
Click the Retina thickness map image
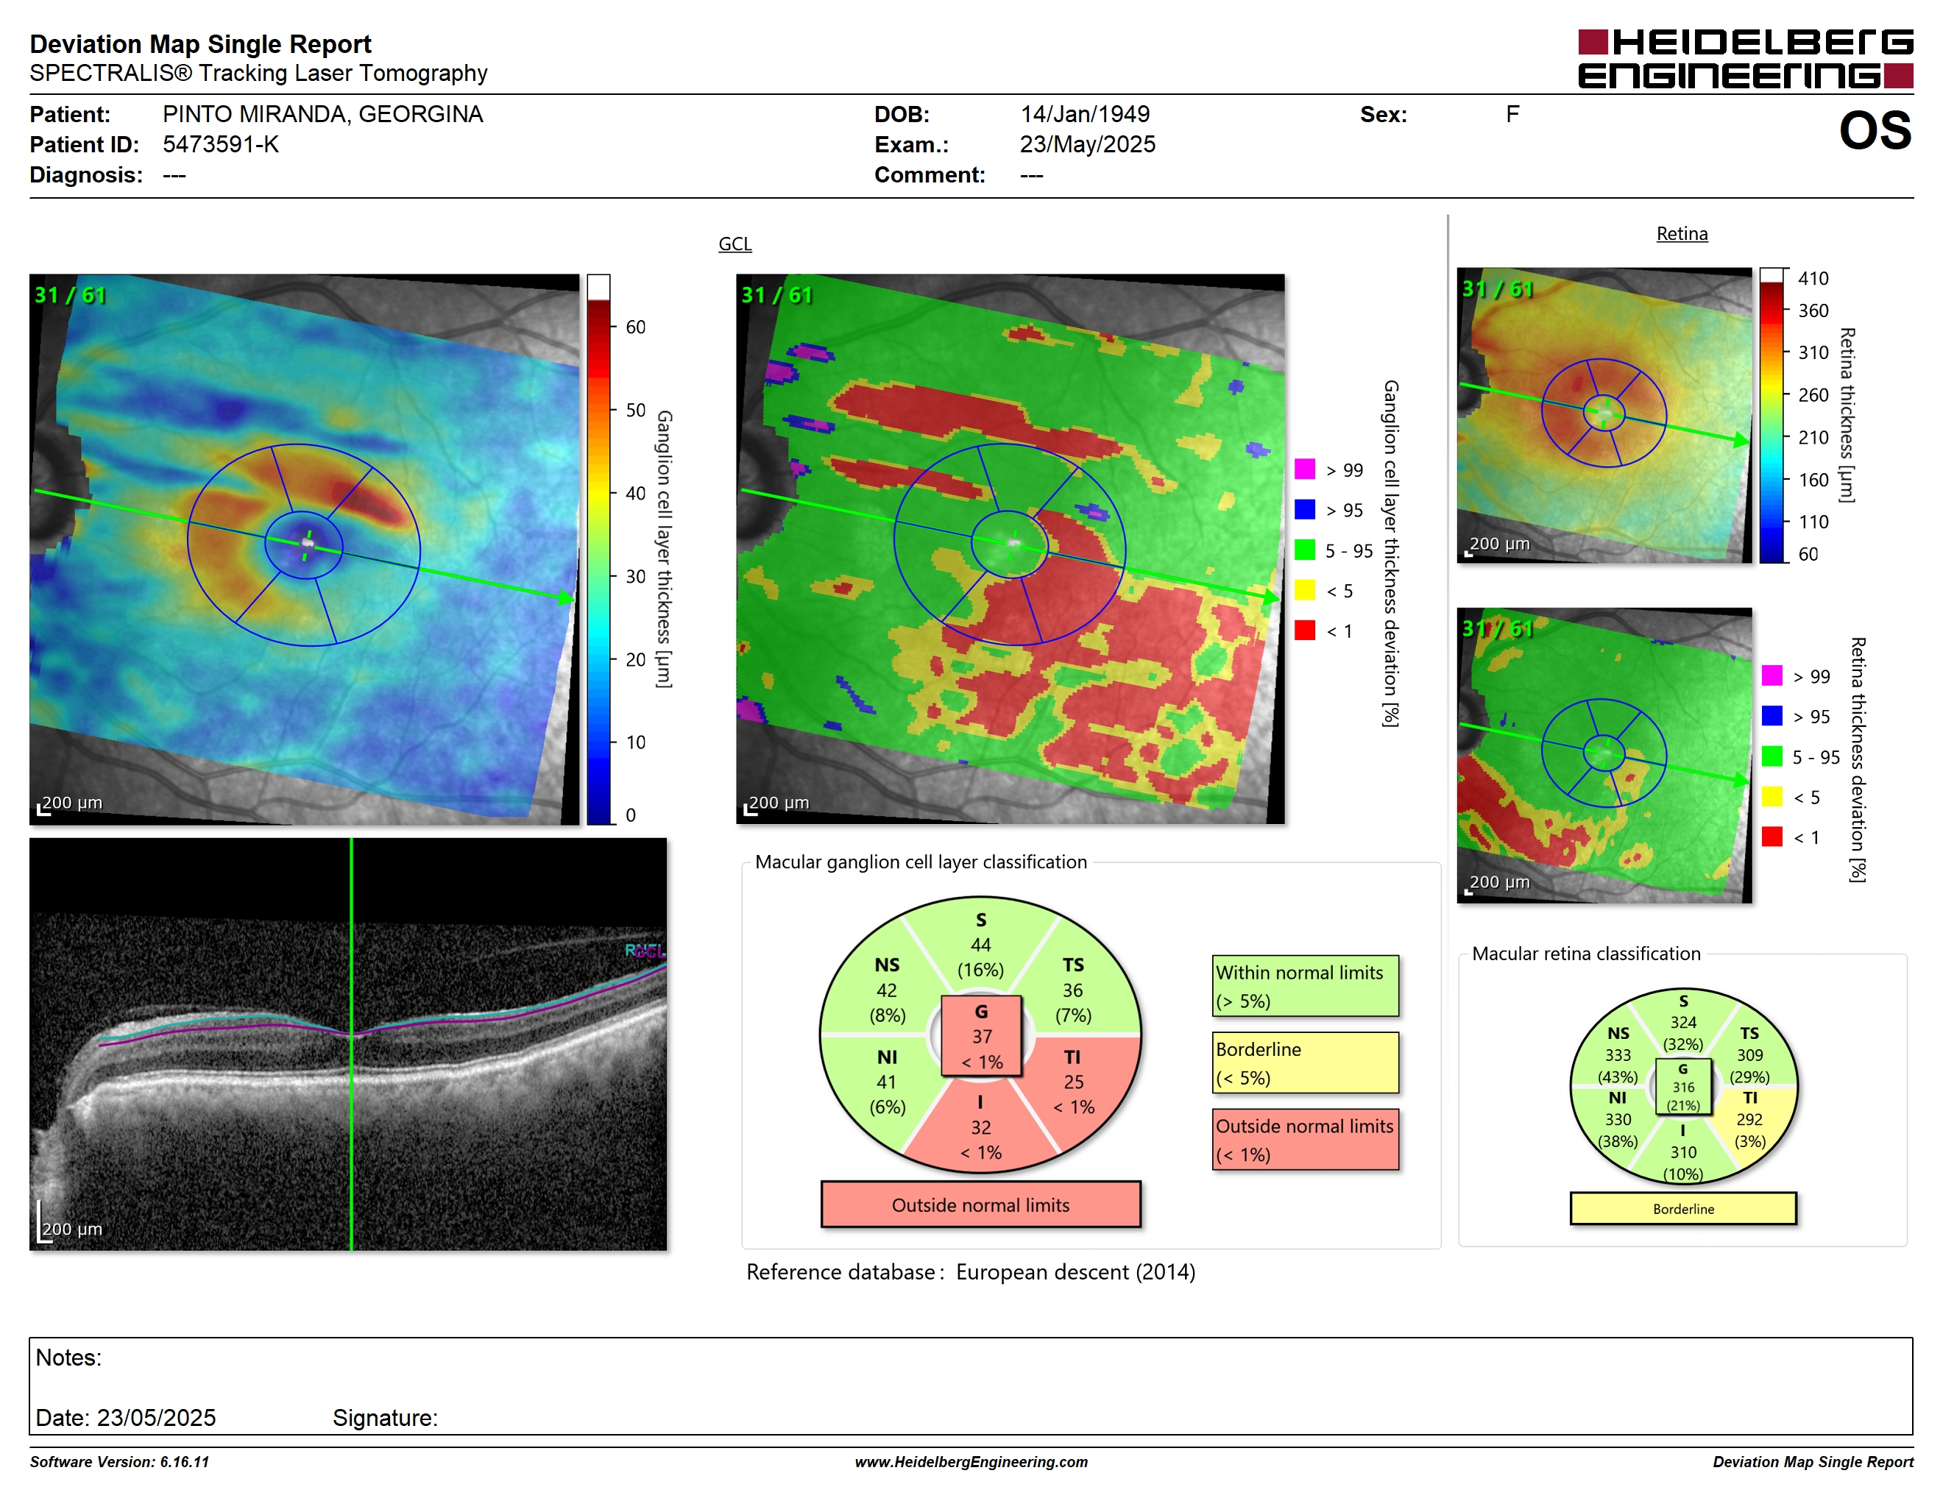(1604, 415)
